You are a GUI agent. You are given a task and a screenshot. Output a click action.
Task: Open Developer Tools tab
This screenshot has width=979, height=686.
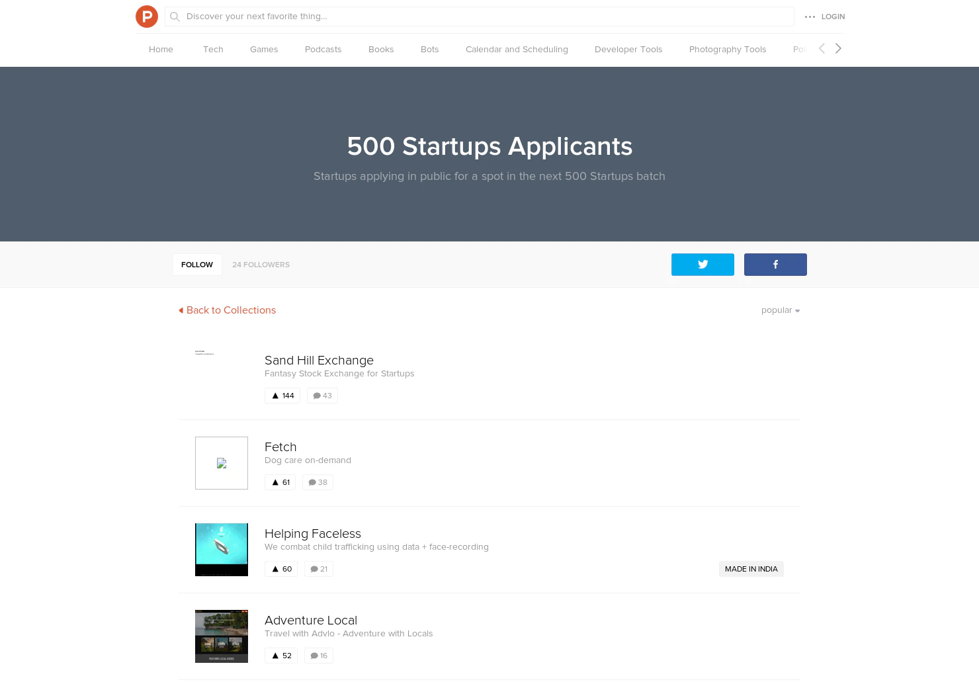coord(628,50)
